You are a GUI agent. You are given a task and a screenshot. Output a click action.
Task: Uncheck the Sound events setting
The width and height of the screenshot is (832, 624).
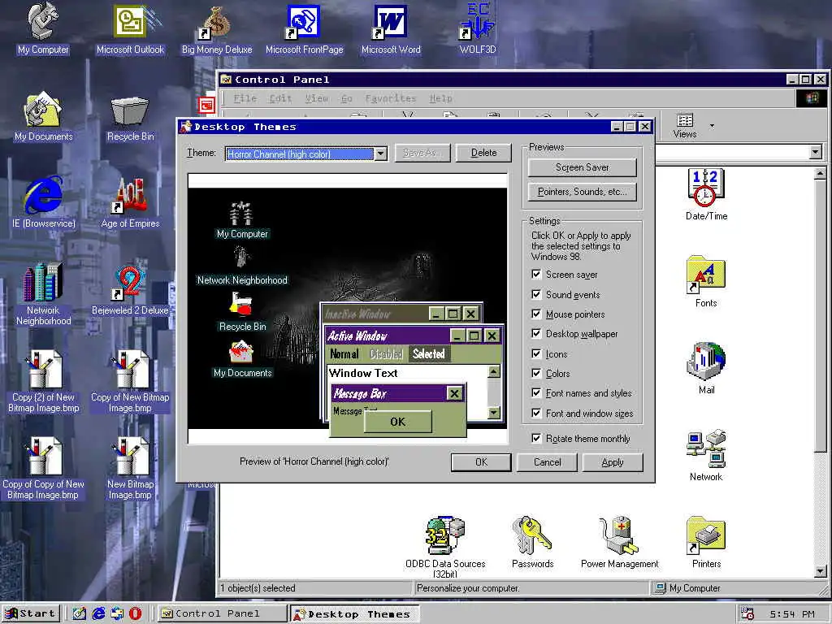click(x=536, y=294)
